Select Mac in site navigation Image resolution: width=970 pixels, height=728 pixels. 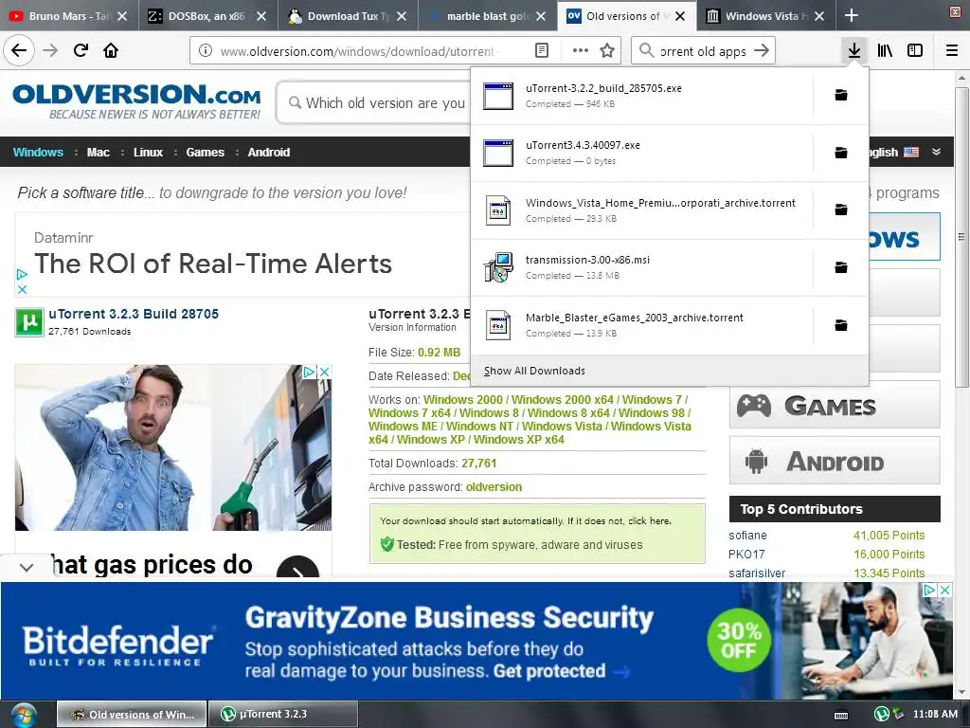click(98, 153)
